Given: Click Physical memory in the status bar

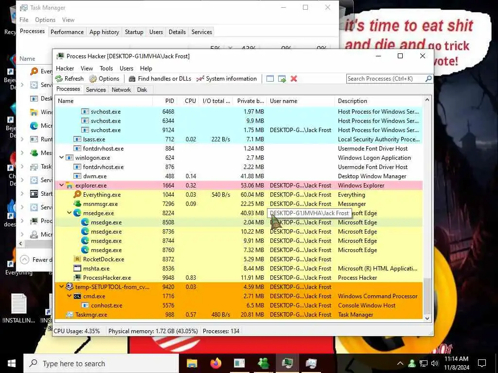Looking at the screenshot, I should coord(153,331).
